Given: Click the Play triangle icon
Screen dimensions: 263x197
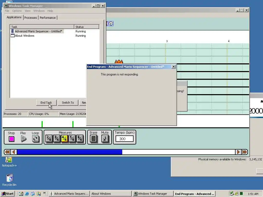Looking at the screenshot, I should click(x=23, y=139).
